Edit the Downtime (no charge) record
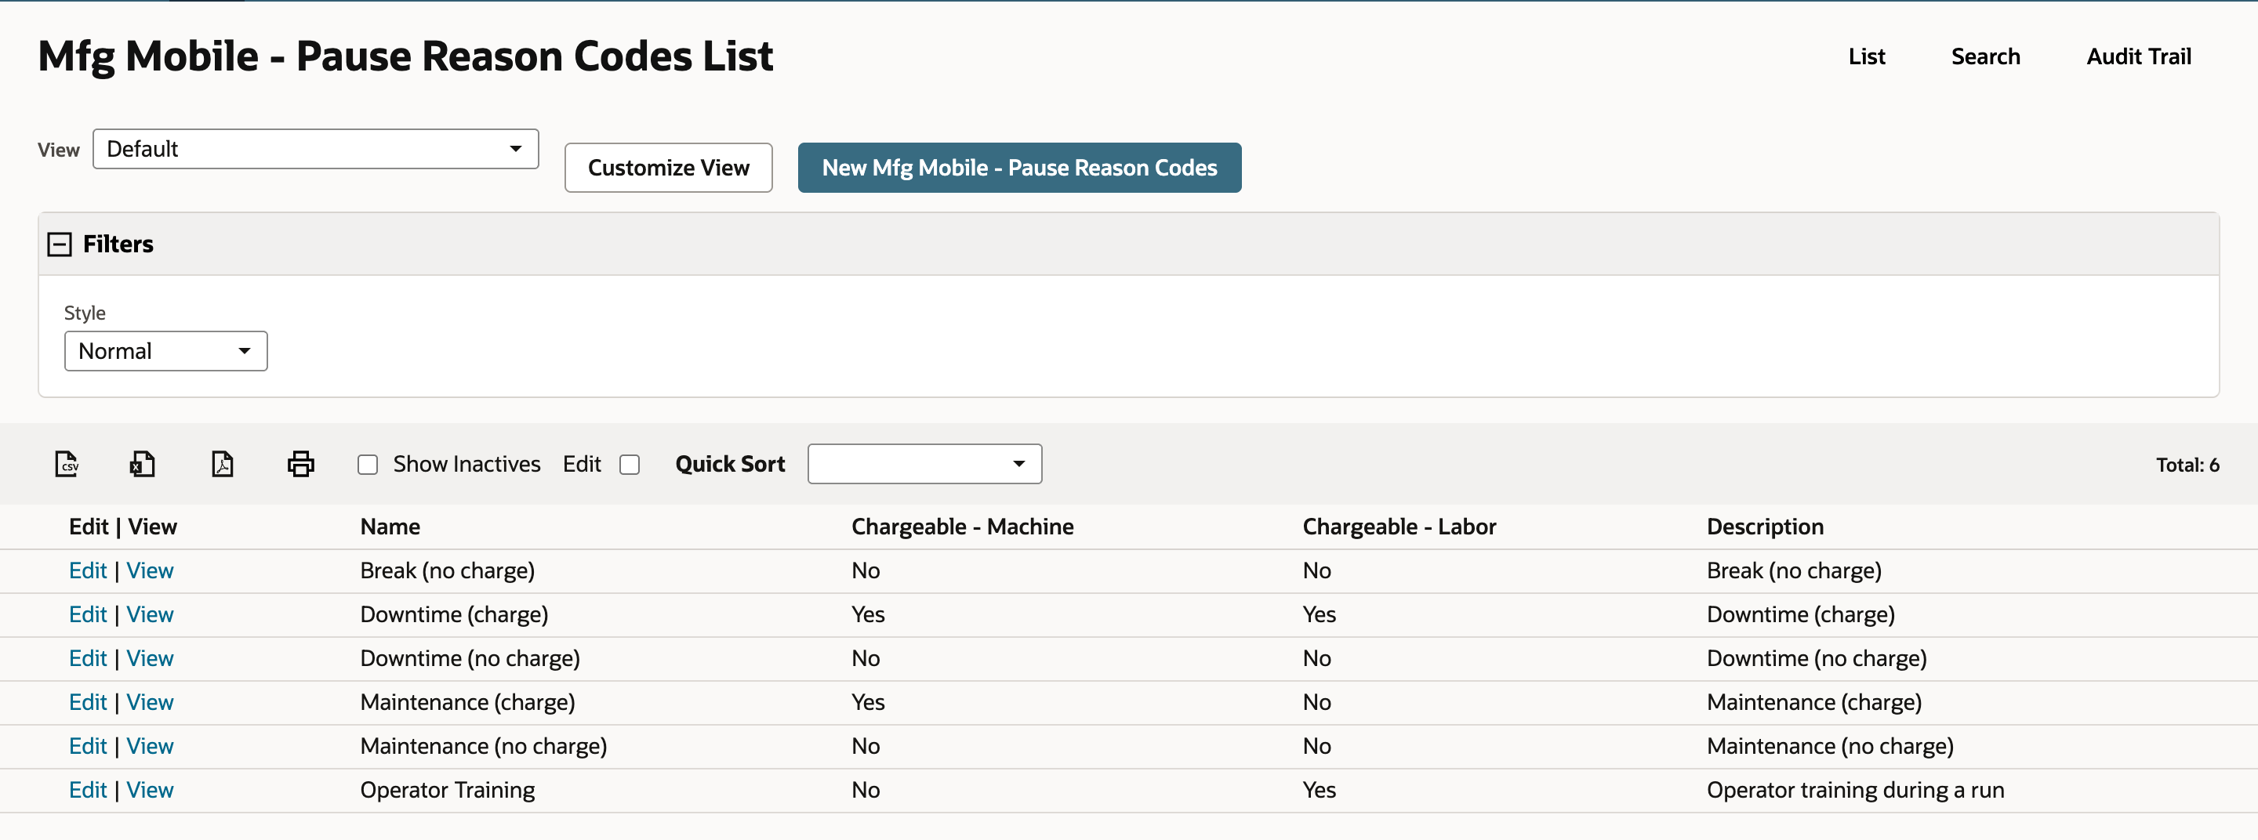 point(88,659)
